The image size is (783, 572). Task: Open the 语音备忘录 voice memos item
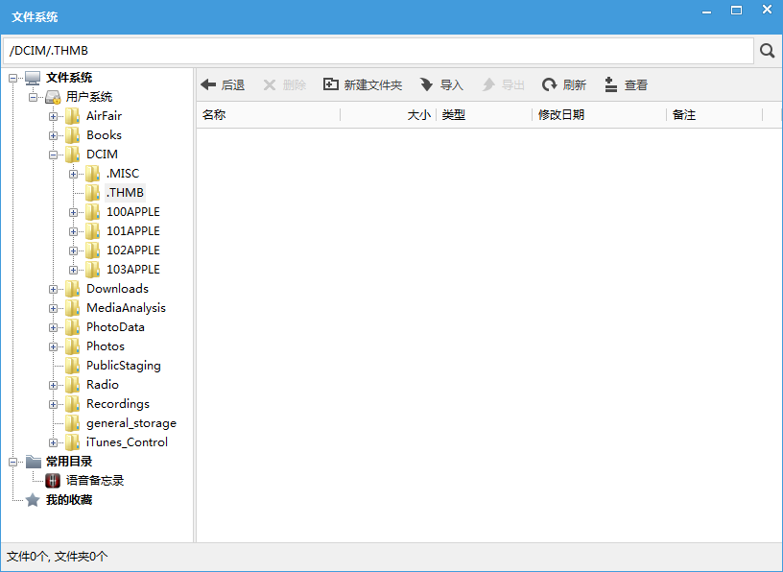(x=93, y=480)
